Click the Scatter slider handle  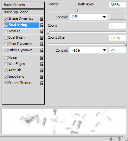pos(76,10)
